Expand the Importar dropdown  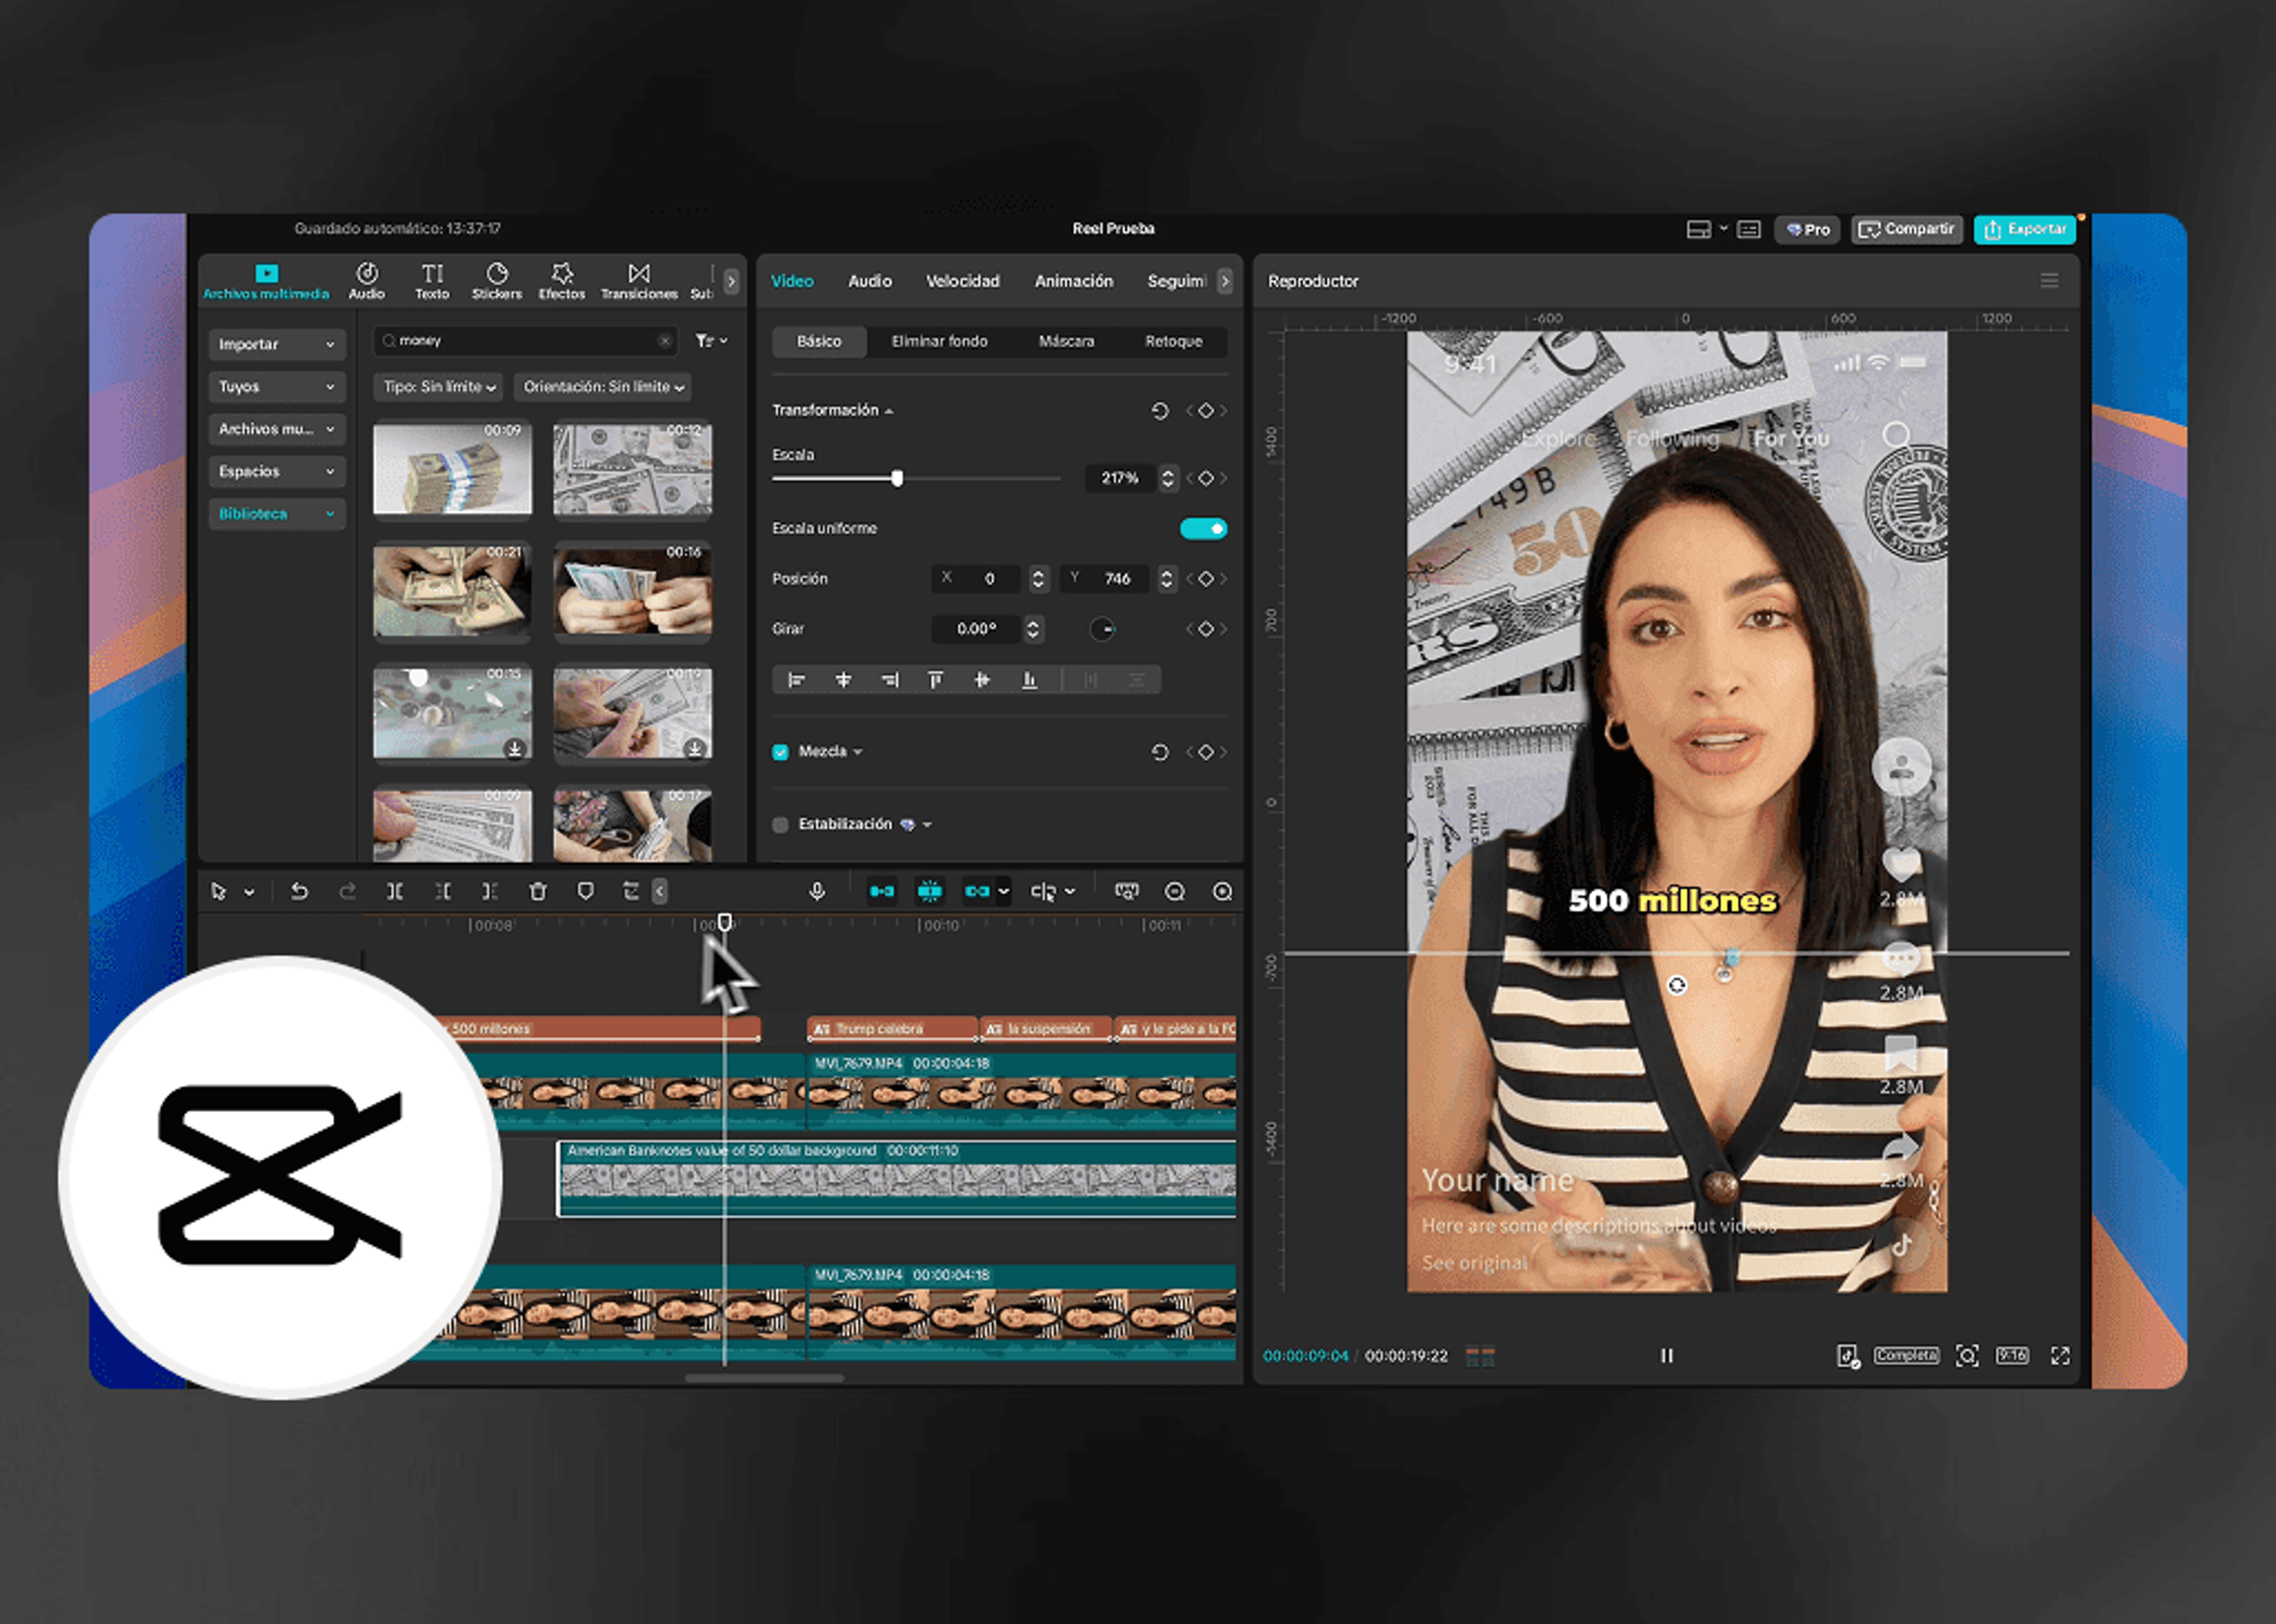click(277, 344)
